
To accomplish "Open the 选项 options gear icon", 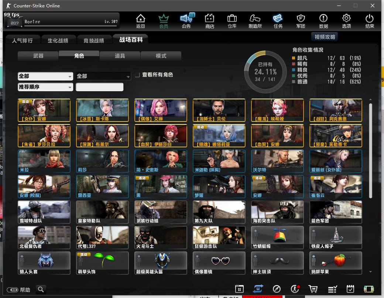I will click(346, 21).
